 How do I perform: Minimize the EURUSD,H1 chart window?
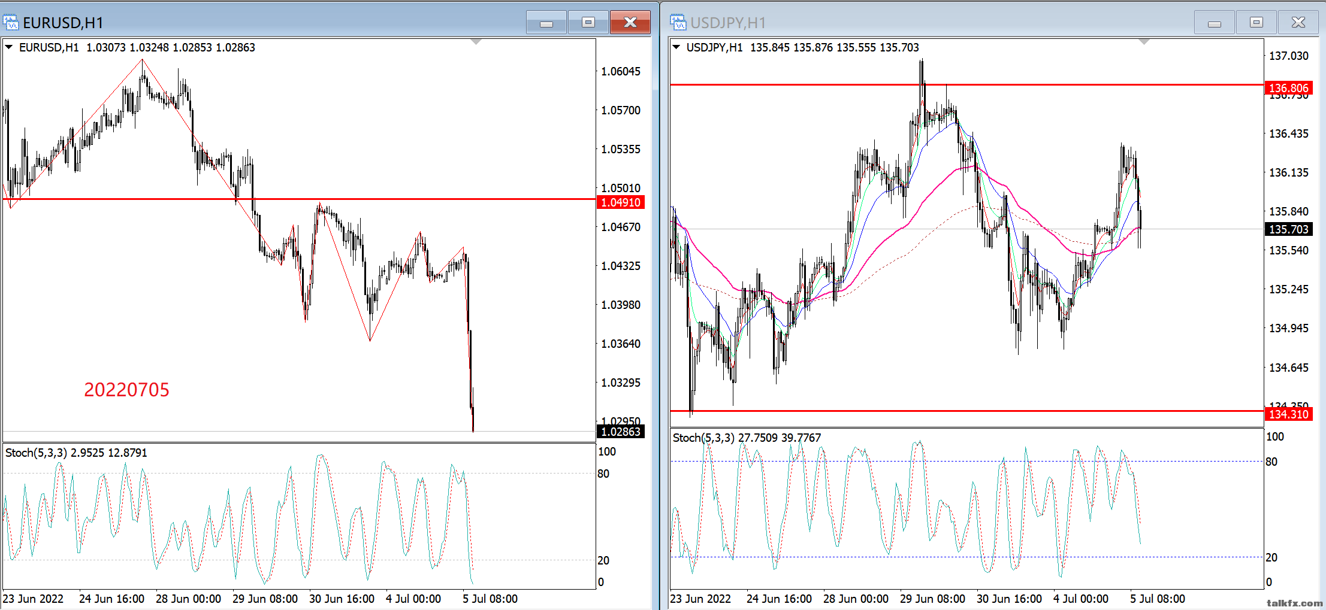point(546,23)
